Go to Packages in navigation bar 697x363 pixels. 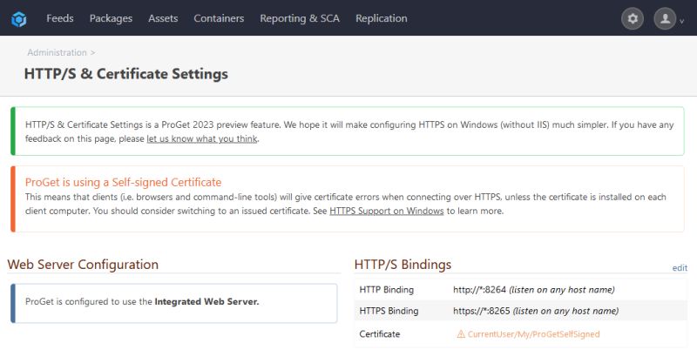111,18
